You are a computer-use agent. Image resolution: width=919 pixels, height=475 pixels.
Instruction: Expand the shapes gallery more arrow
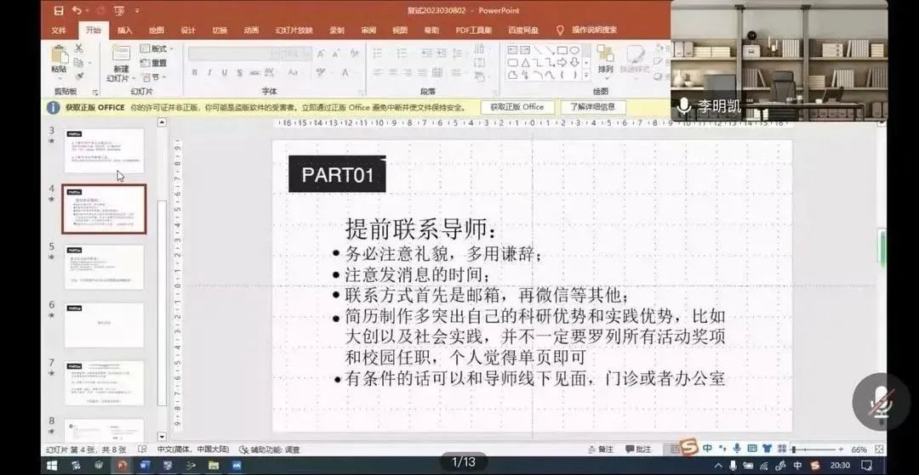coord(585,74)
